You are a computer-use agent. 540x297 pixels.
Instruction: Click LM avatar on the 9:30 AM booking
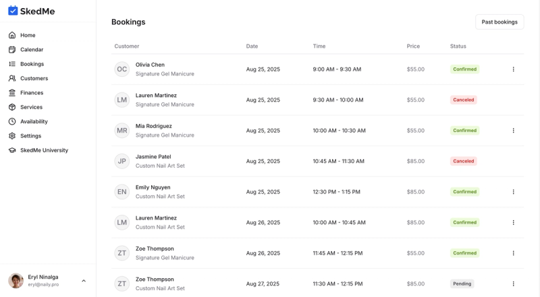coord(122,100)
